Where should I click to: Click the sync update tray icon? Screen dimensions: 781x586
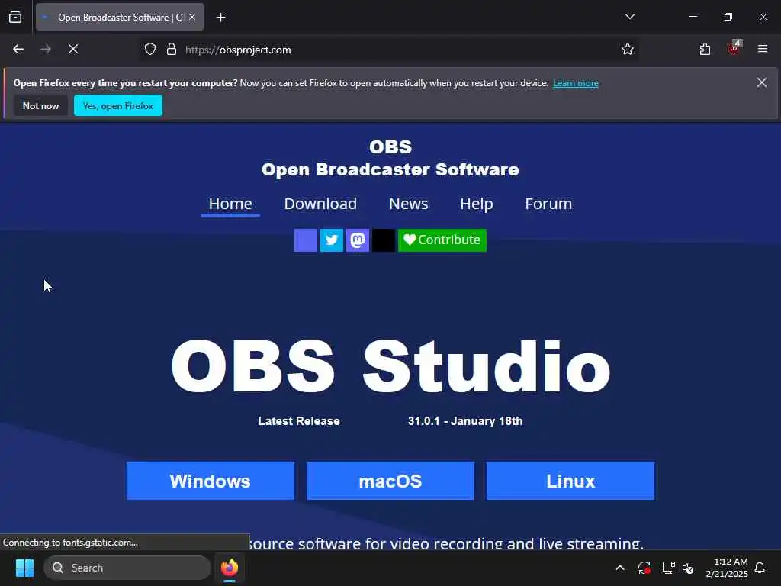pyautogui.click(x=644, y=568)
